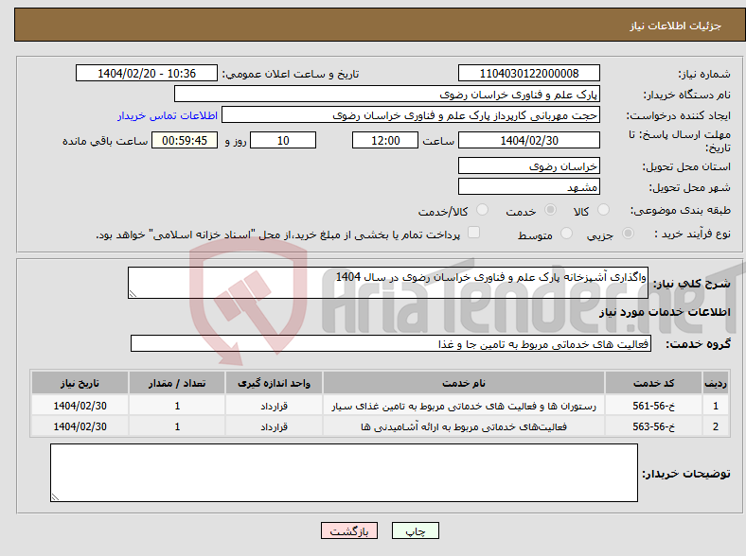The height and width of the screenshot is (556, 746).
Task: Click the resize handle of شرح کلی نیاز box
Action: (x=133, y=294)
